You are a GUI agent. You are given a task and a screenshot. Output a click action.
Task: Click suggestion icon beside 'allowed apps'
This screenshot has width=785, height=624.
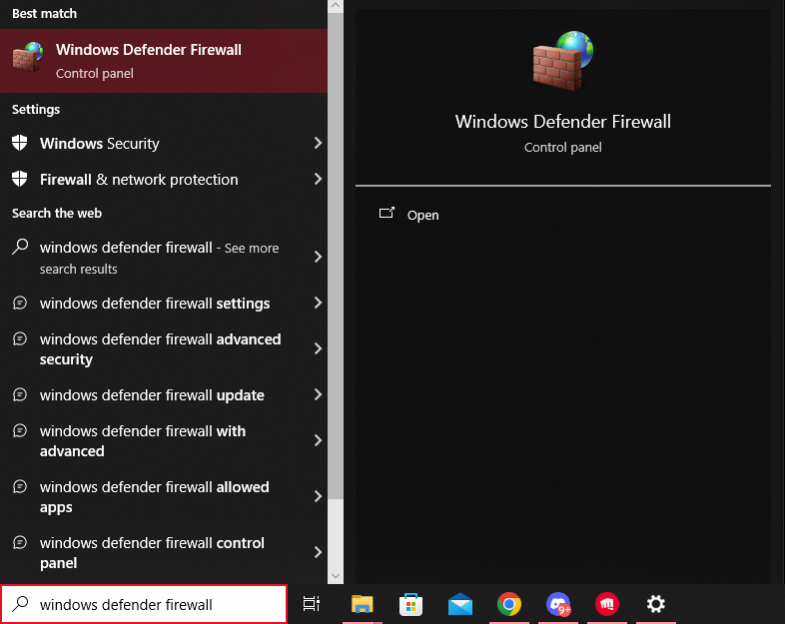pos(20,486)
